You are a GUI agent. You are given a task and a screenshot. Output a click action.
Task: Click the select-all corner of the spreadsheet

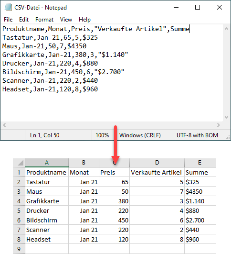19,163
